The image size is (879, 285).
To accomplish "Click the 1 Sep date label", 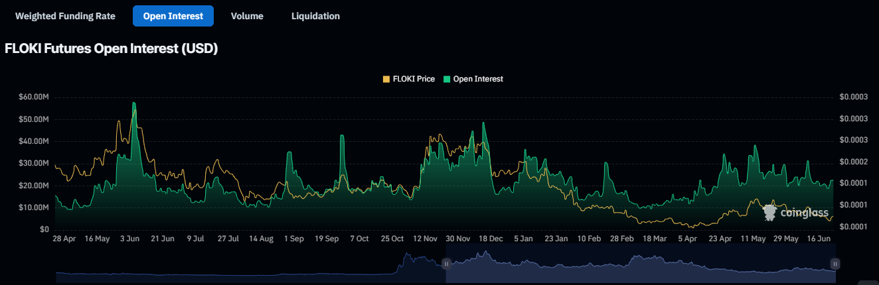I will pyautogui.click(x=293, y=239).
